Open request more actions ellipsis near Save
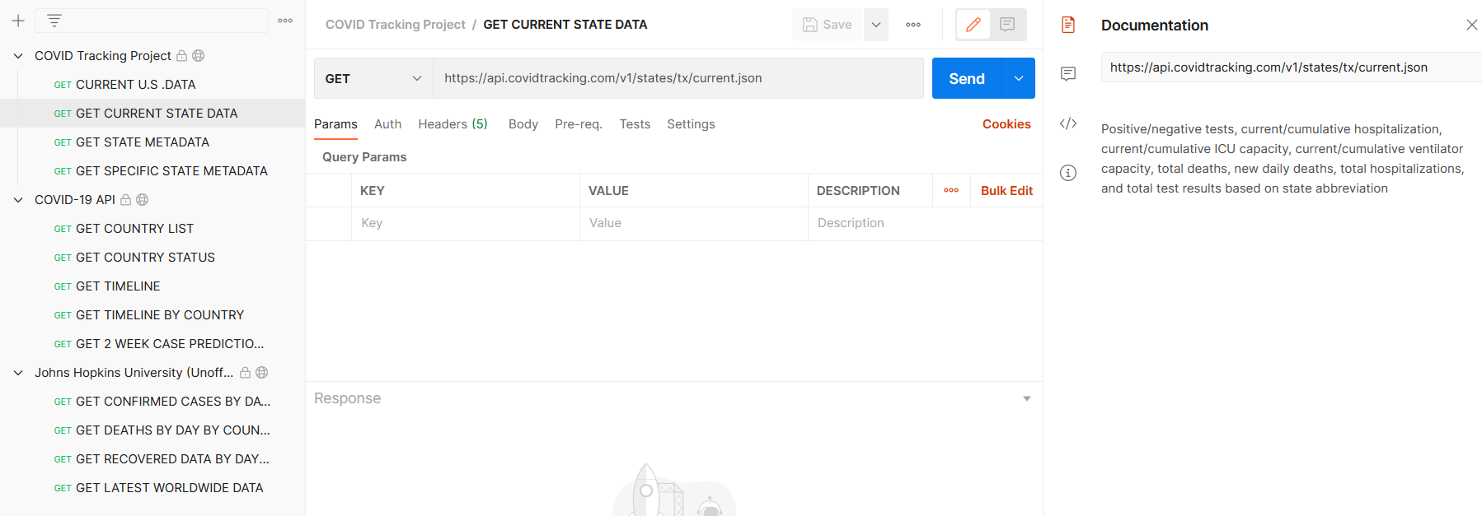The width and height of the screenshot is (1482, 516). [913, 25]
